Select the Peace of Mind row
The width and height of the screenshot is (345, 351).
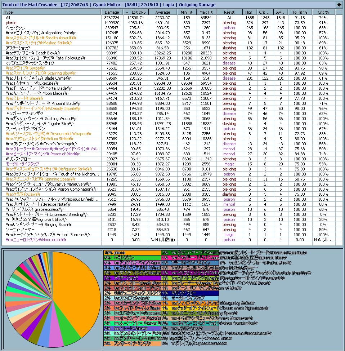[172, 154]
